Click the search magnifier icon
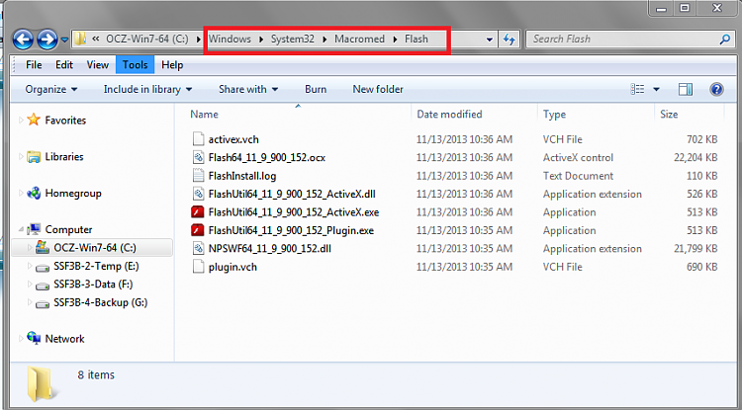The width and height of the screenshot is (742, 410). coord(724,40)
